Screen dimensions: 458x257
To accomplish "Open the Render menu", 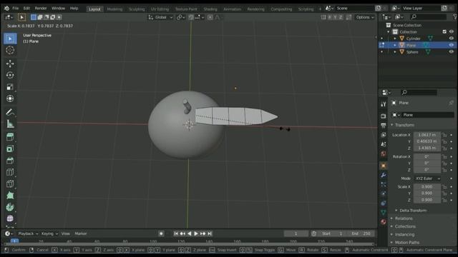I will pyautogui.click(x=41, y=9).
